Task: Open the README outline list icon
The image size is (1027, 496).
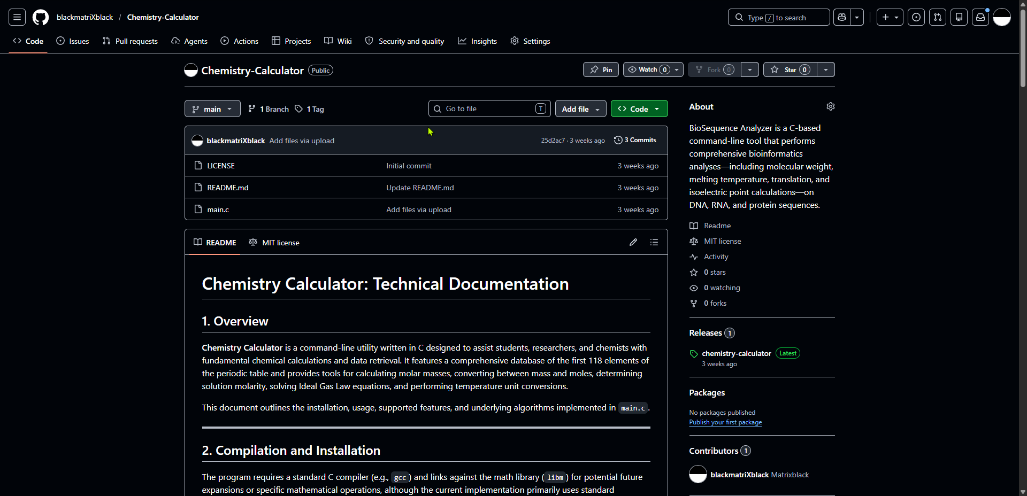Action: tap(654, 242)
